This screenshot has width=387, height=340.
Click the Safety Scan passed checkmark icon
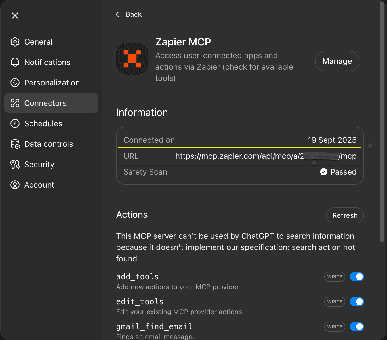324,172
